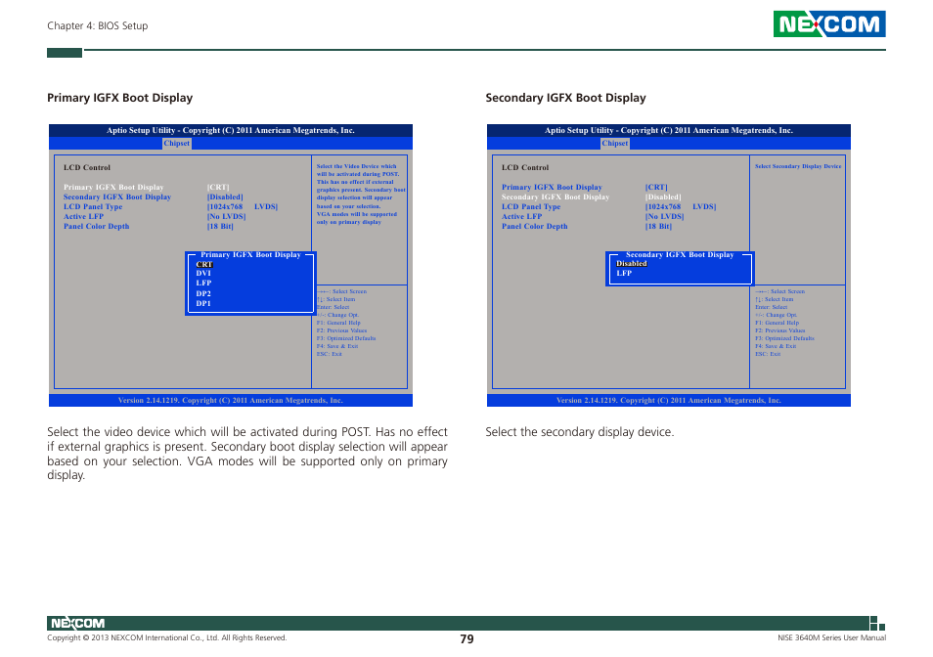
Task: Click 'F2: Previous Values' in right BIOS screen
Action: coord(780,330)
